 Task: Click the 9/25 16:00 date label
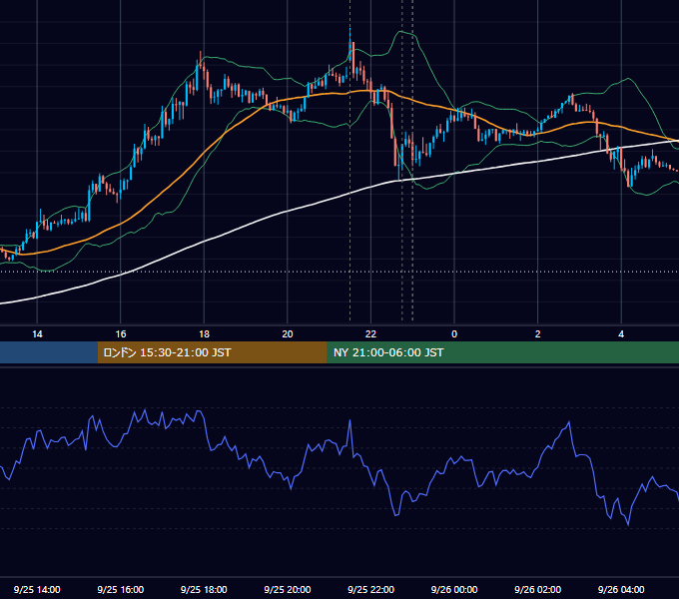click(121, 589)
